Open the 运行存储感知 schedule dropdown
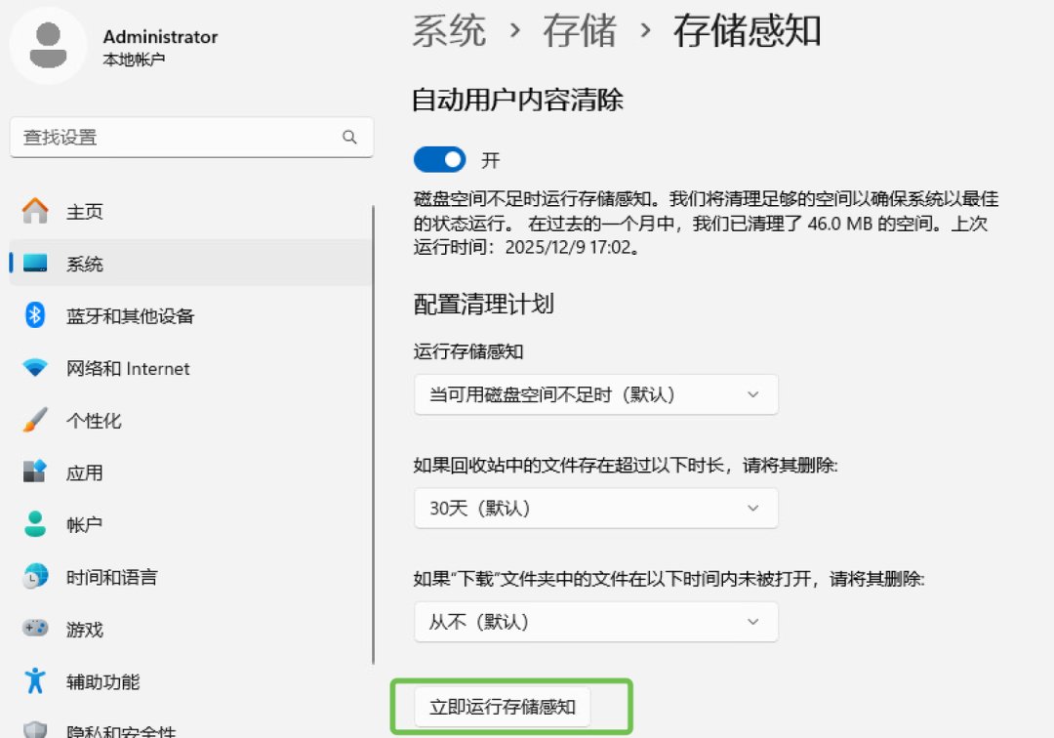The width and height of the screenshot is (1054, 738). pos(596,394)
